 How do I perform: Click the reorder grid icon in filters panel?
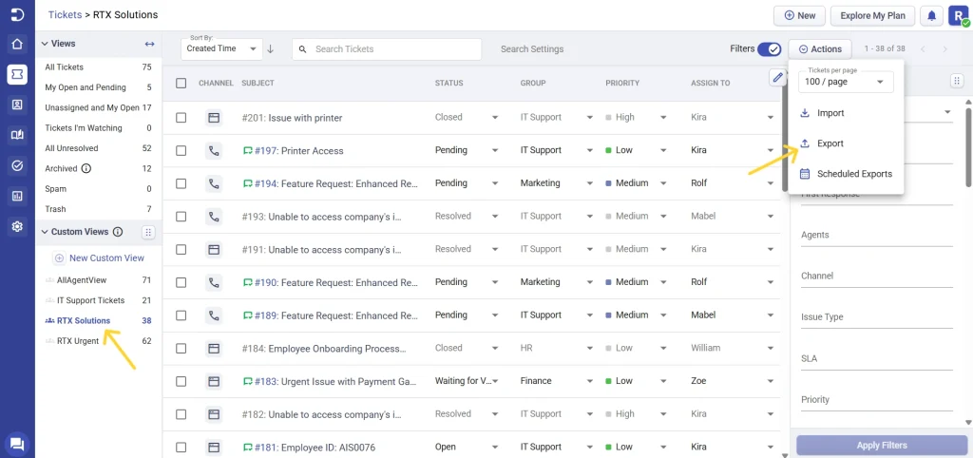click(x=957, y=80)
